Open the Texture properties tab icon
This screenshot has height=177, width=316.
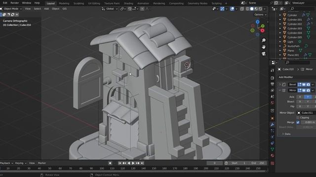[272, 163]
